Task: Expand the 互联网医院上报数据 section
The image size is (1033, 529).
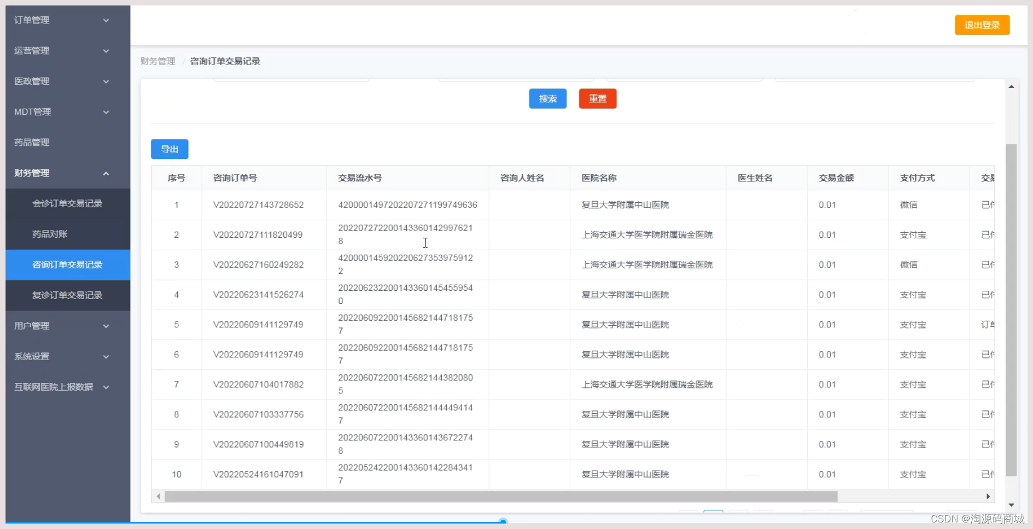Action: pos(60,387)
